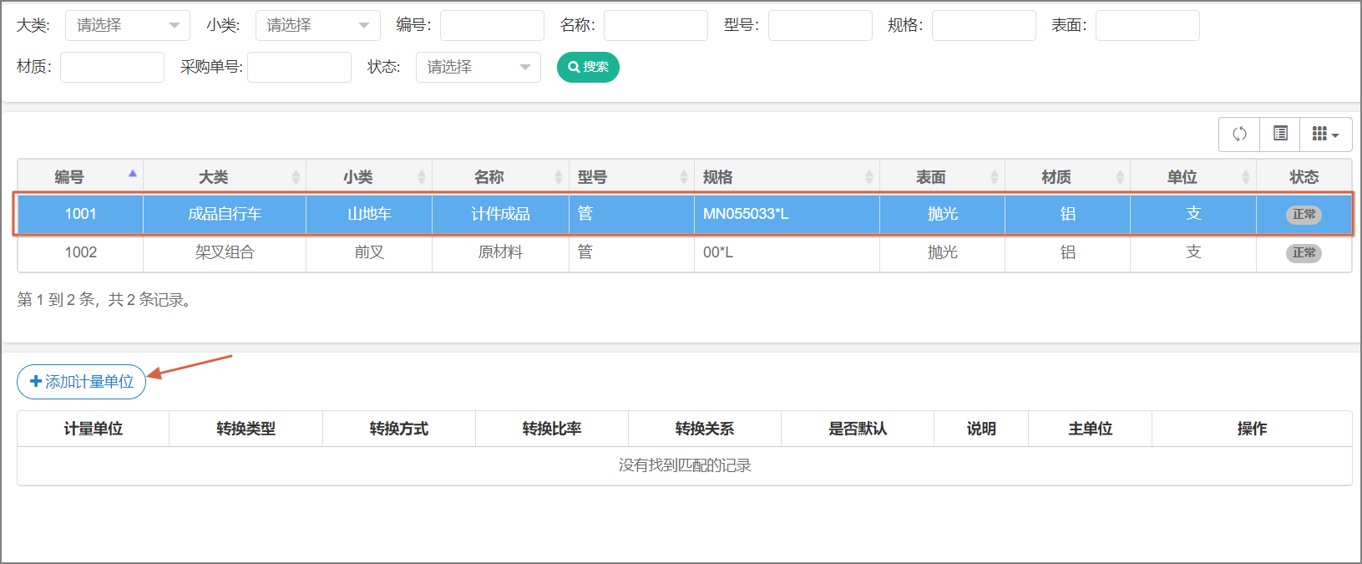The image size is (1362, 564).
Task: Toggle the table card view icon
Action: 1280,134
